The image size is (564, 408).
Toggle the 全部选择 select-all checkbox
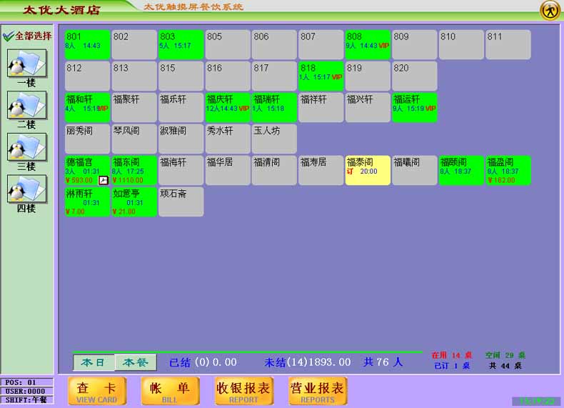click(9, 36)
